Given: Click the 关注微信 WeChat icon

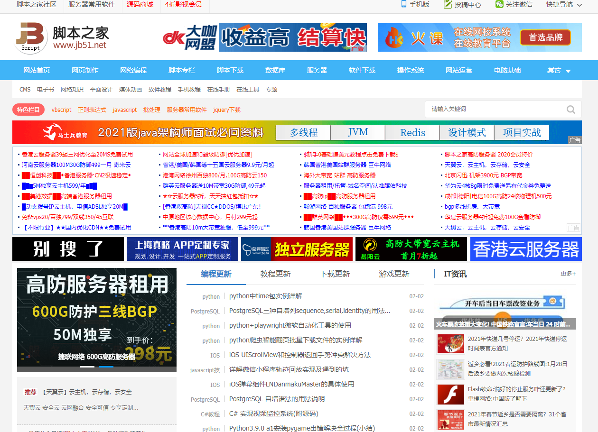Looking at the screenshot, I should [499, 5].
